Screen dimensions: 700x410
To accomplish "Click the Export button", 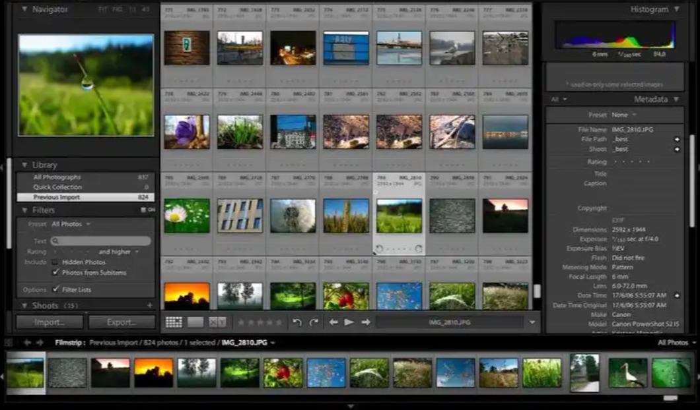I will [x=122, y=322].
